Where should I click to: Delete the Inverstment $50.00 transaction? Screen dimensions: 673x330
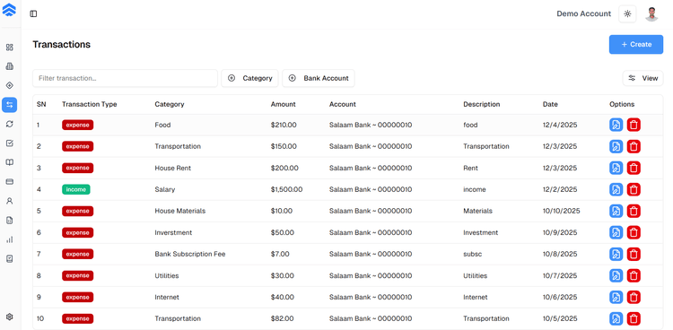coord(634,232)
